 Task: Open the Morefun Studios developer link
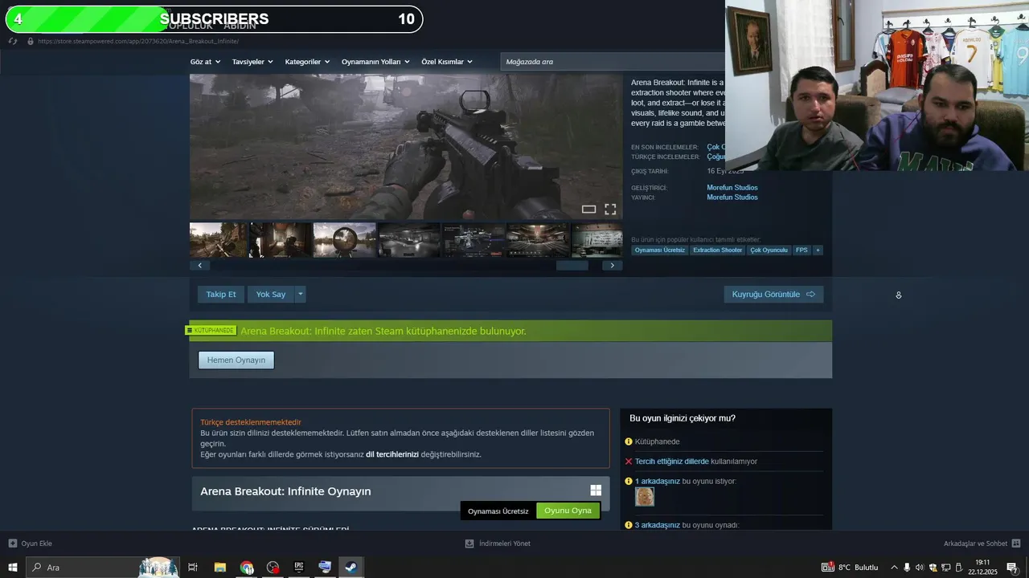pyautogui.click(x=732, y=188)
